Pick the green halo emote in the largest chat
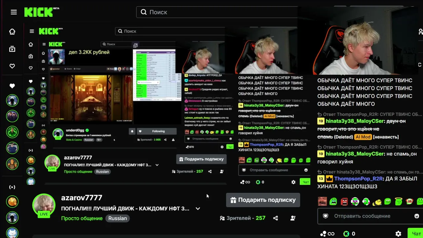 click(x=399, y=201)
